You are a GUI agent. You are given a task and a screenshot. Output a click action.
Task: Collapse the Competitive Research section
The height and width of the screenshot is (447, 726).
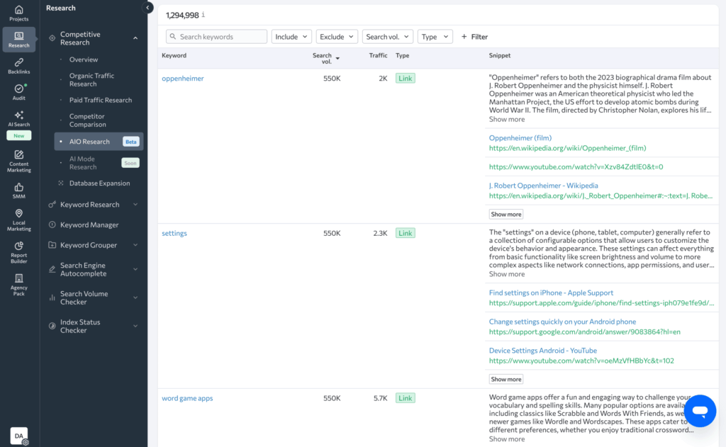(x=135, y=38)
